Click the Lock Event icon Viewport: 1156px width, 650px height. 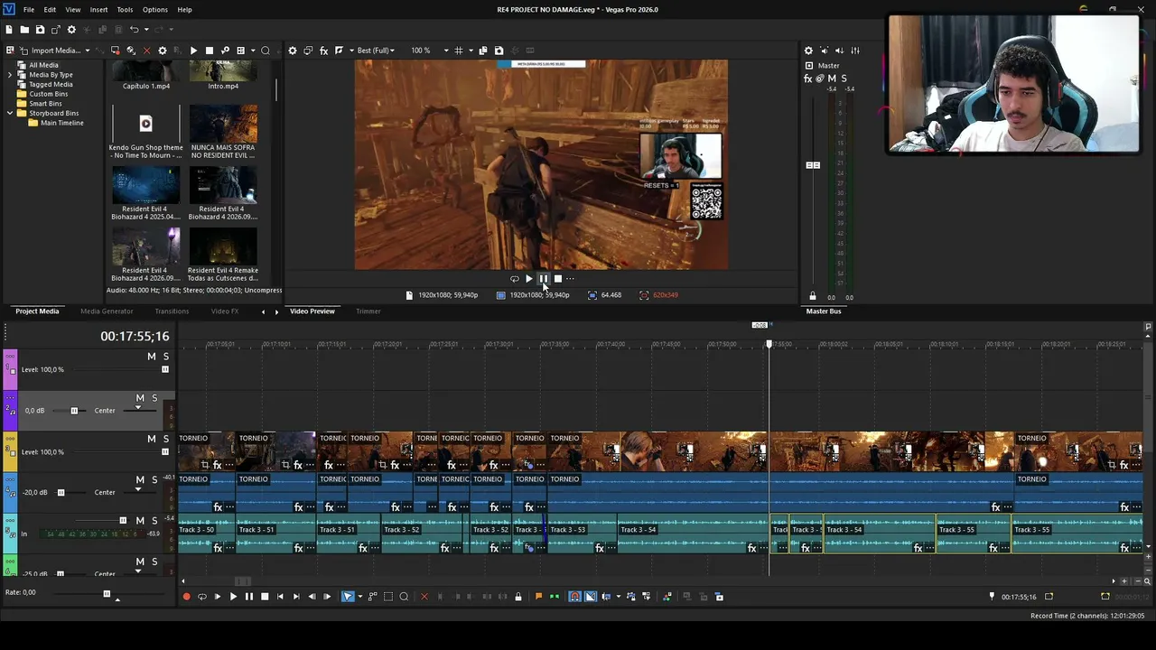[x=517, y=597]
